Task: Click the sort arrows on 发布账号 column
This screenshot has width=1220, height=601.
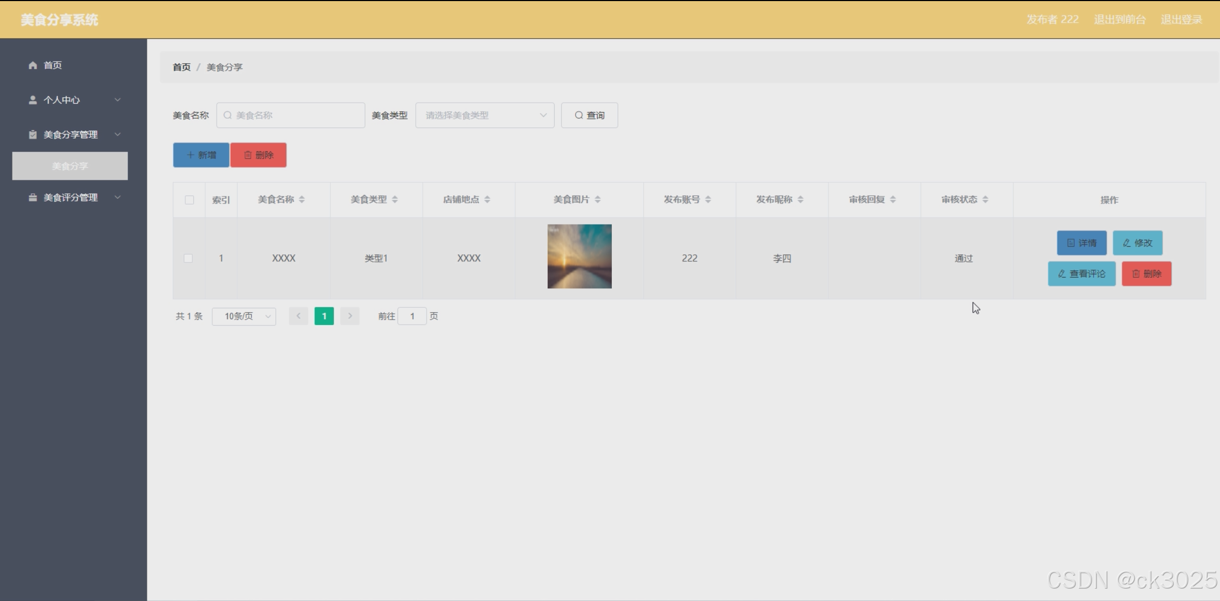Action: [x=708, y=200]
